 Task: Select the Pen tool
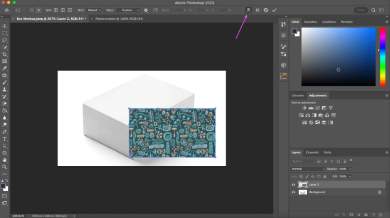tap(5, 132)
